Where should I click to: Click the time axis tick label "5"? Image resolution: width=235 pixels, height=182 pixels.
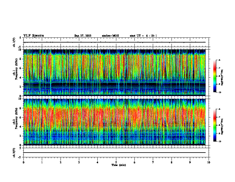116,162
